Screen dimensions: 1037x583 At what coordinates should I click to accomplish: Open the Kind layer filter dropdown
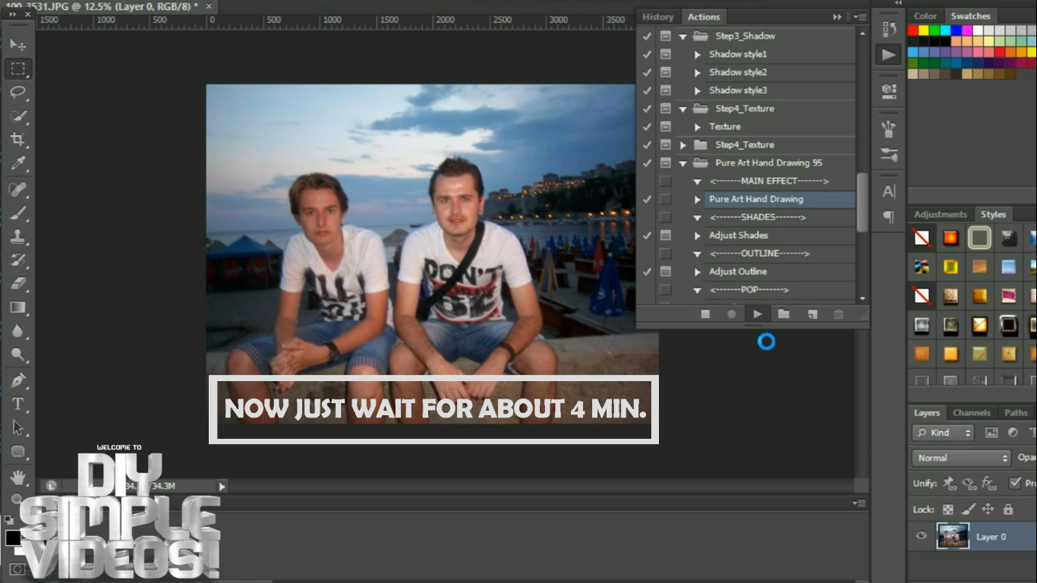pyautogui.click(x=943, y=433)
